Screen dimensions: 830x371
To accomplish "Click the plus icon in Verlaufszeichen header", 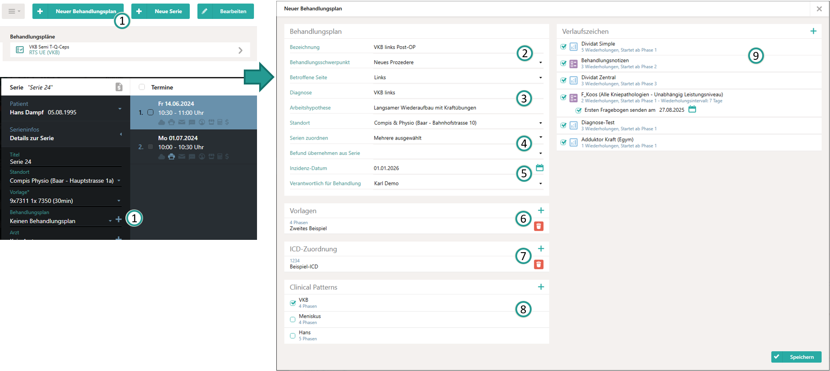I will 813,31.
